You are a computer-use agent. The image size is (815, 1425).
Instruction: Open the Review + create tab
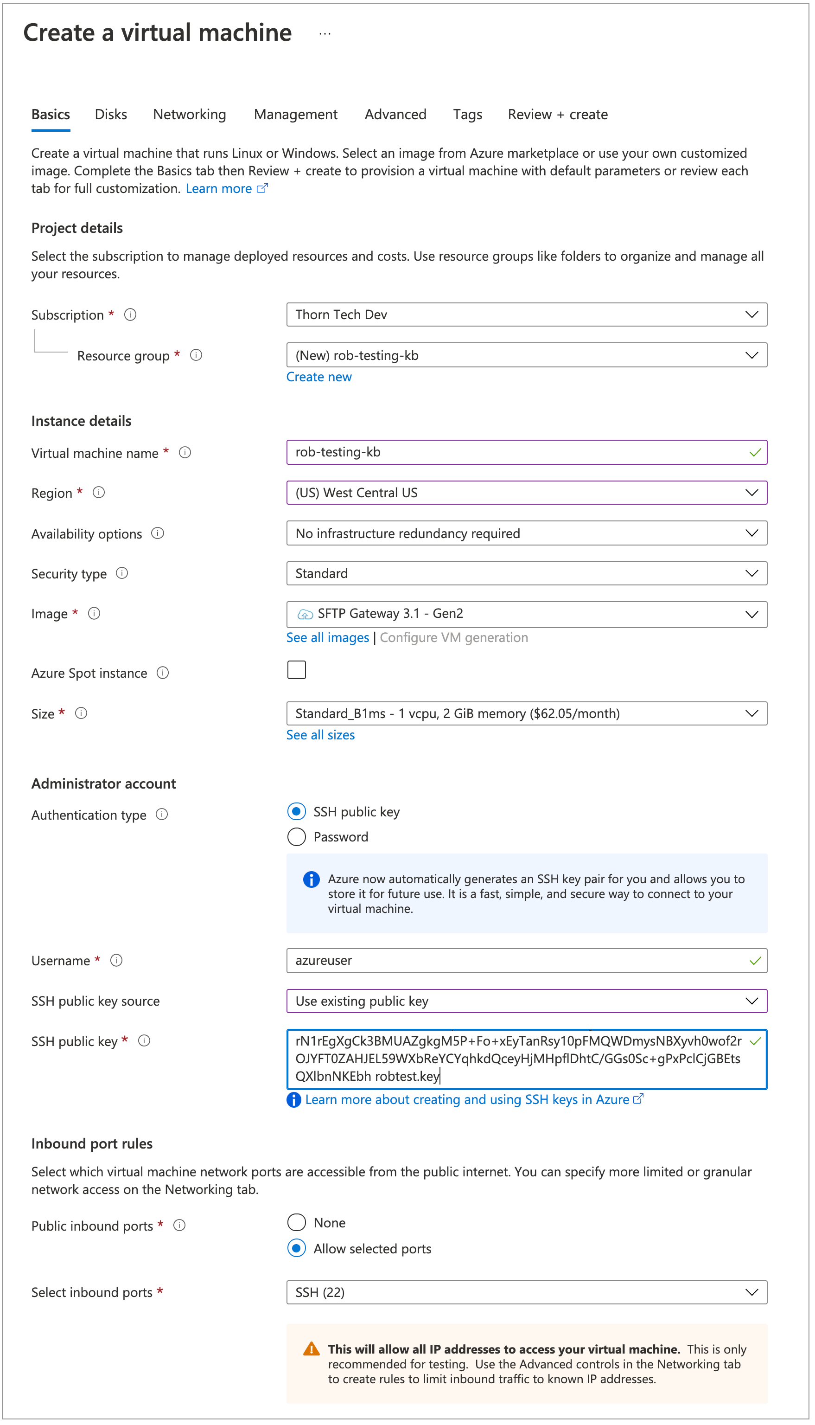(x=558, y=115)
